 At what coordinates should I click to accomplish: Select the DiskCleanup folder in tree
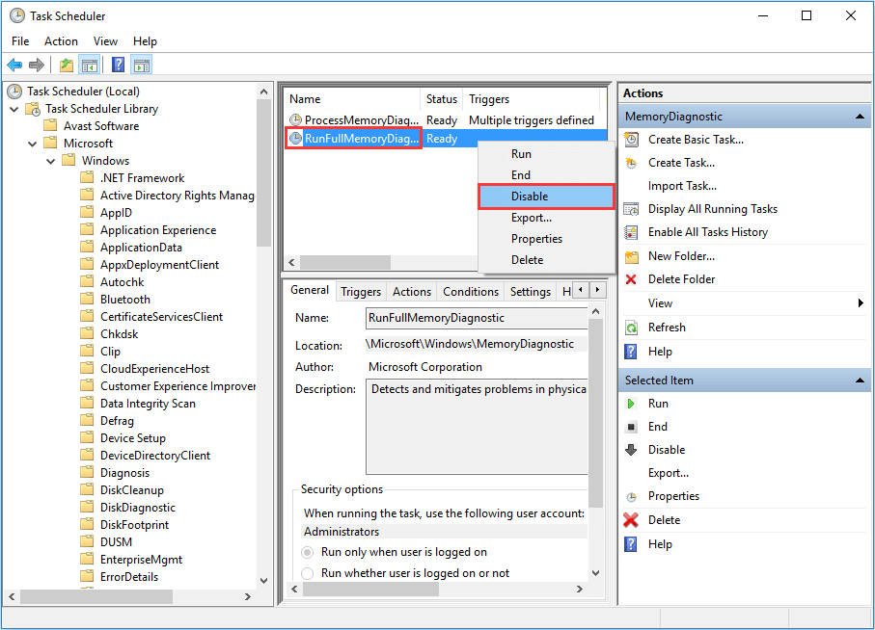[x=132, y=490]
